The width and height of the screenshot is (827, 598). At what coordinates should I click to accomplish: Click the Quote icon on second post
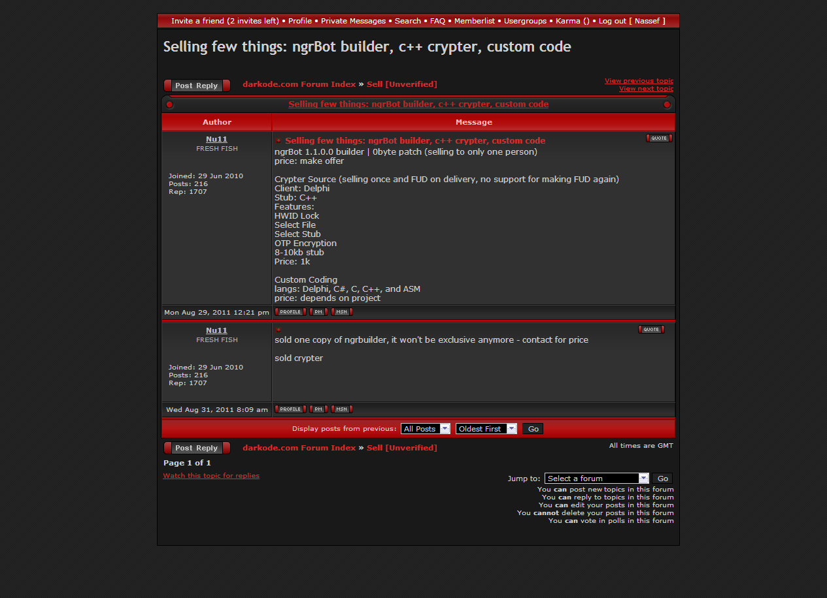(651, 330)
